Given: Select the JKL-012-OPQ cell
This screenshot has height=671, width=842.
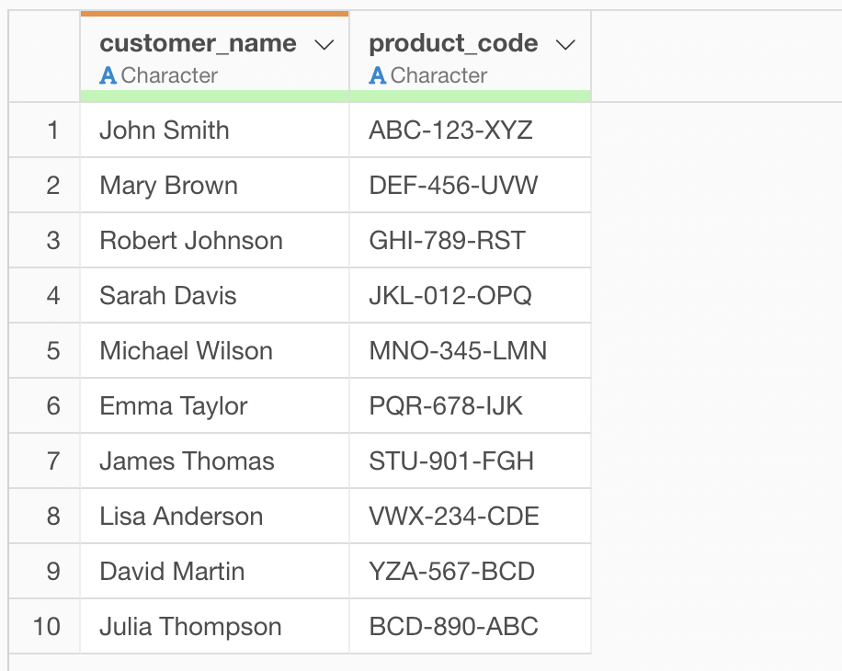Looking at the screenshot, I should click(450, 296).
